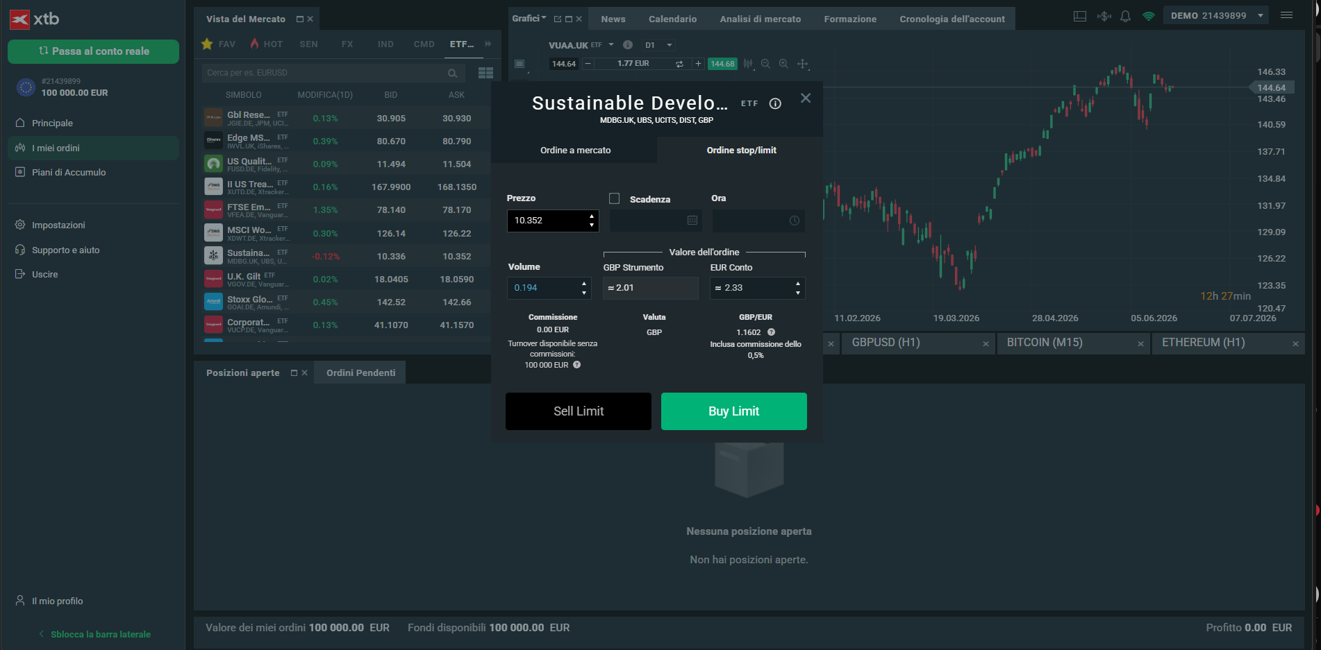Detach the Grafici panel to new window
Screen dimensions: 1321x650
(x=557, y=19)
